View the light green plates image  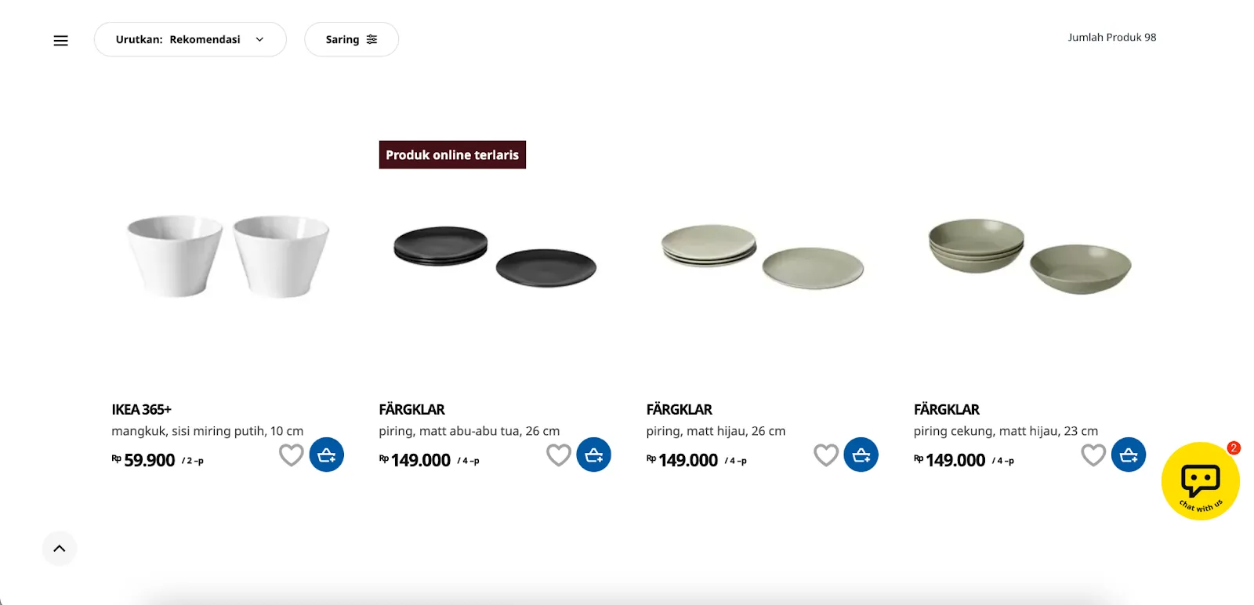click(x=762, y=256)
